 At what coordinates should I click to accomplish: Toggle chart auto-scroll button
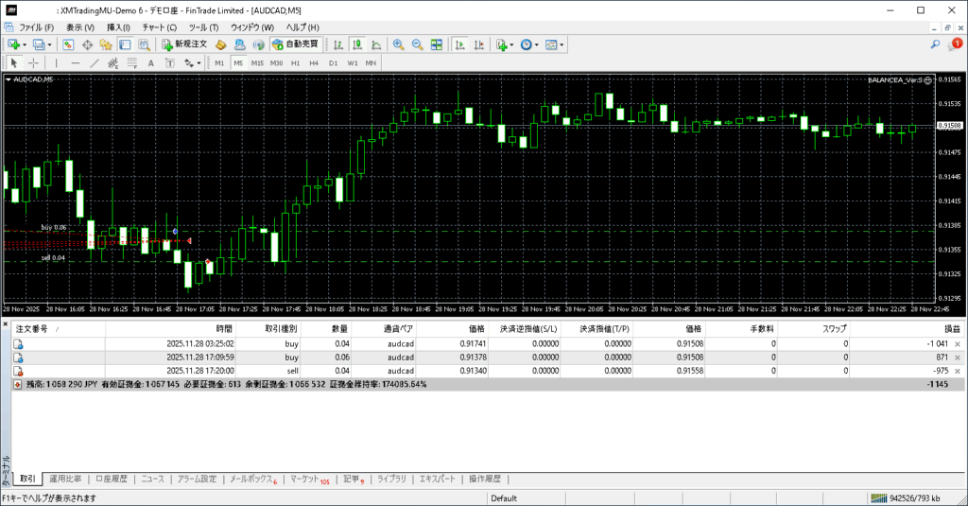pos(458,44)
